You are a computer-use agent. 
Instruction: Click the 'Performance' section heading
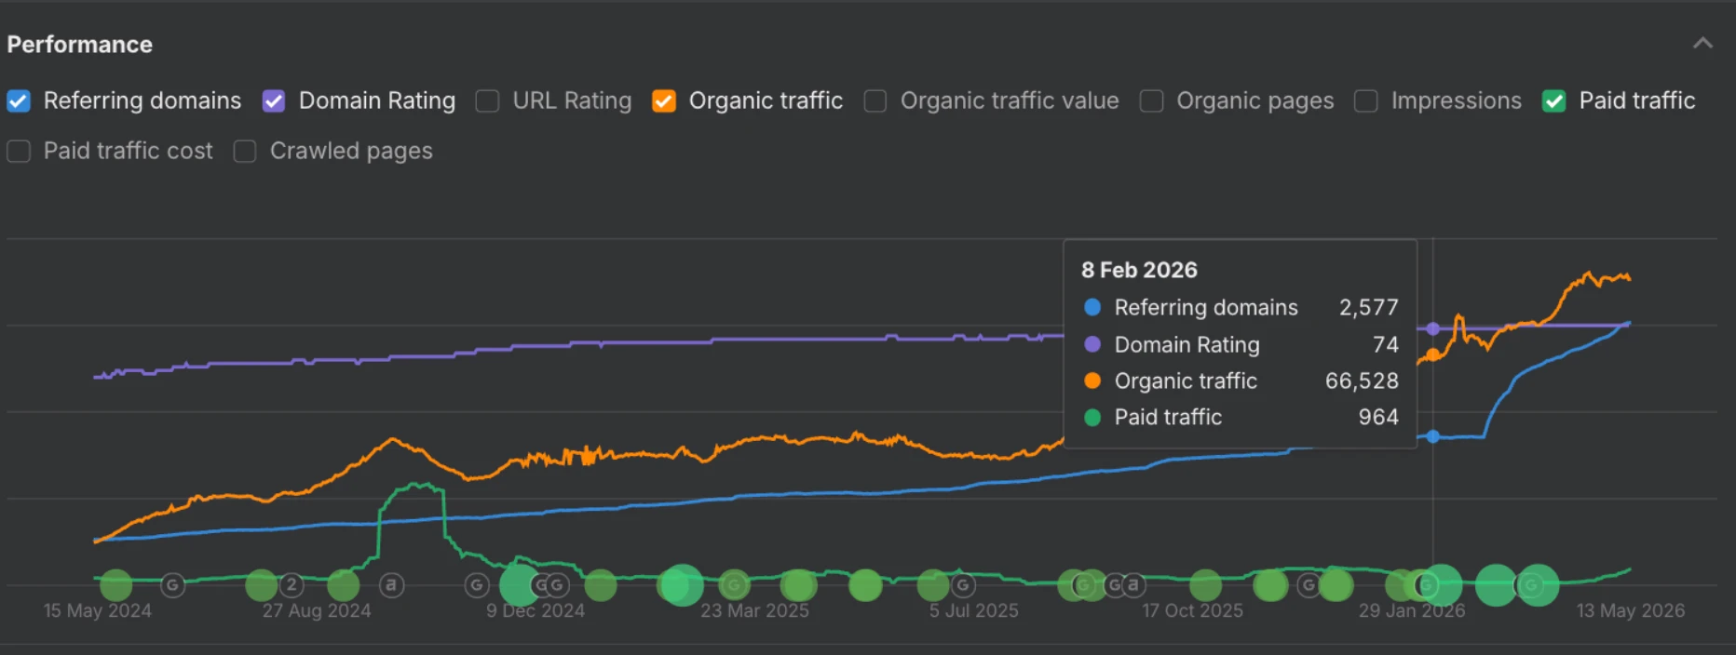pos(80,45)
